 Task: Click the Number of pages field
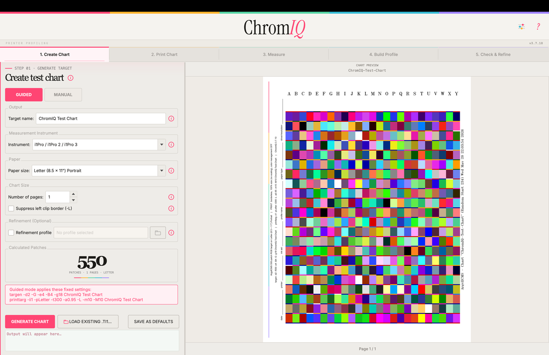coord(57,197)
